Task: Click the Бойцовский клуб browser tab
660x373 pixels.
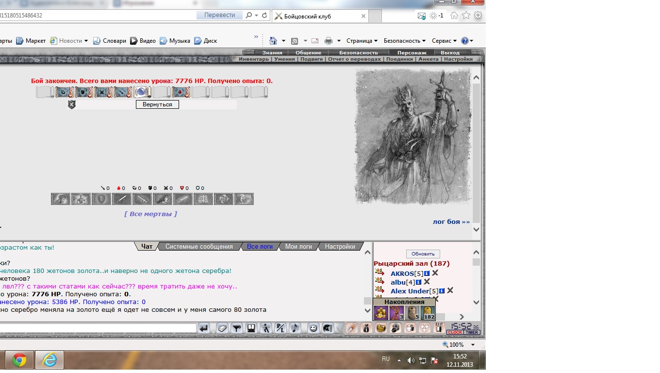Action: pos(320,16)
